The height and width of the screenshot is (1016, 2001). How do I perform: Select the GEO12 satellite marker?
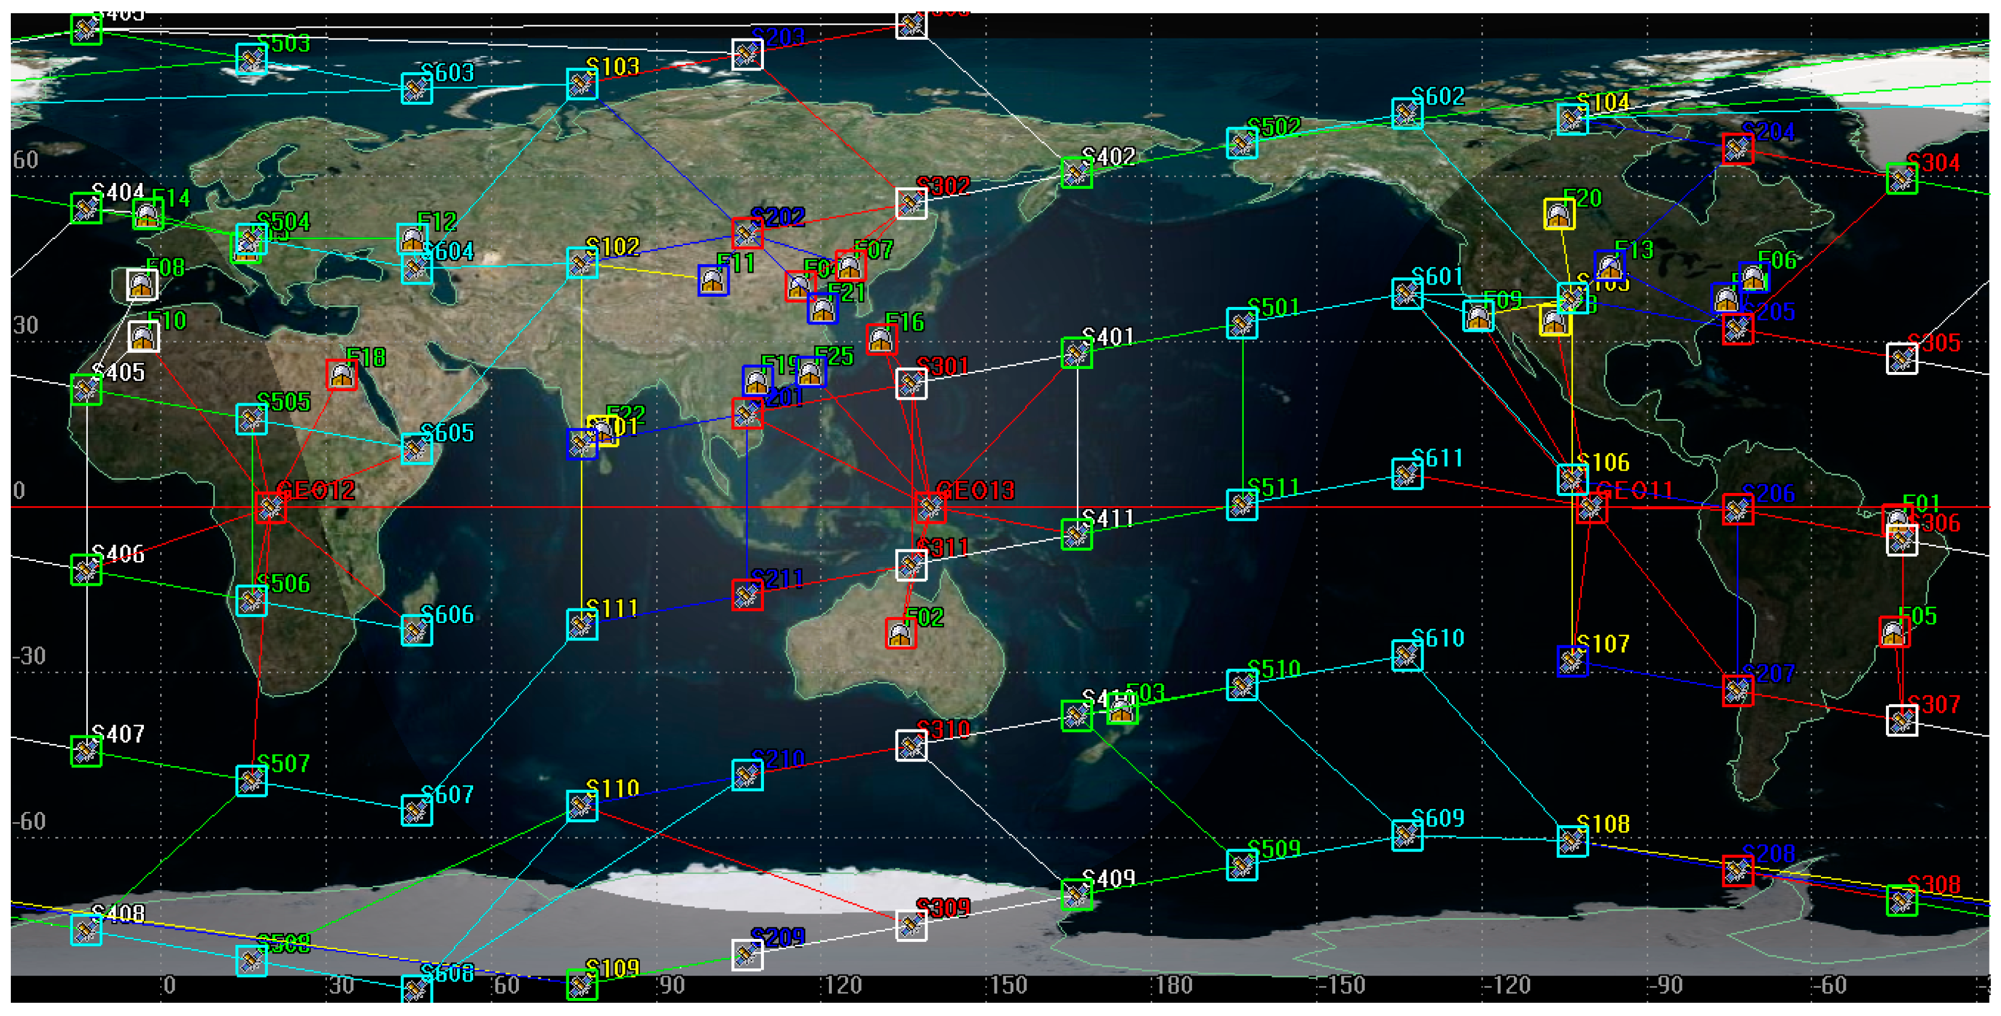click(x=270, y=507)
